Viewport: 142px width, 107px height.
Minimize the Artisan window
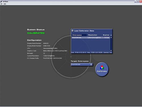point(135,1)
